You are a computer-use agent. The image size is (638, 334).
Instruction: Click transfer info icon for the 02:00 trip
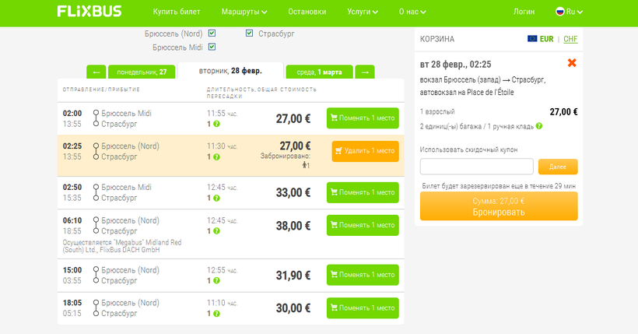[216, 124]
